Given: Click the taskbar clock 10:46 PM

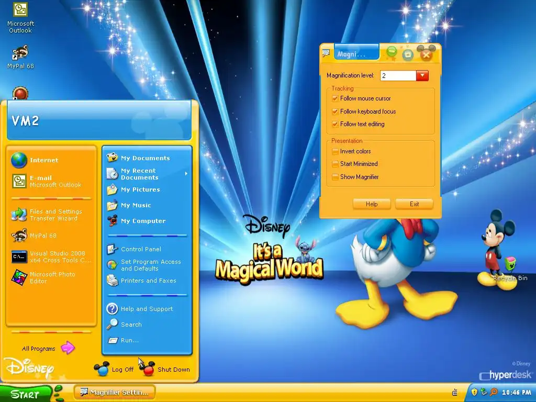Looking at the screenshot, I should tap(517, 392).
